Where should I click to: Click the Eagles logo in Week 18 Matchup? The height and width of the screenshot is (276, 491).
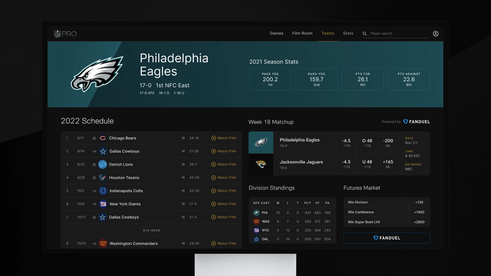tap(261, 143)
